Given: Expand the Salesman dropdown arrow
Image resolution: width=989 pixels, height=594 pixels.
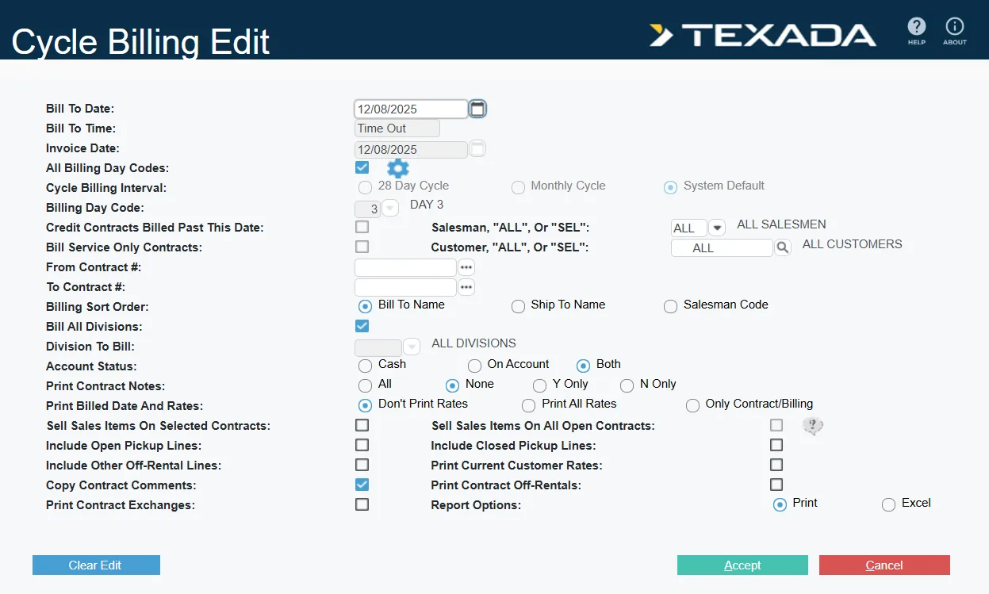Looking at the screenshot, I should pyautogui.click(x=717, y=228).
